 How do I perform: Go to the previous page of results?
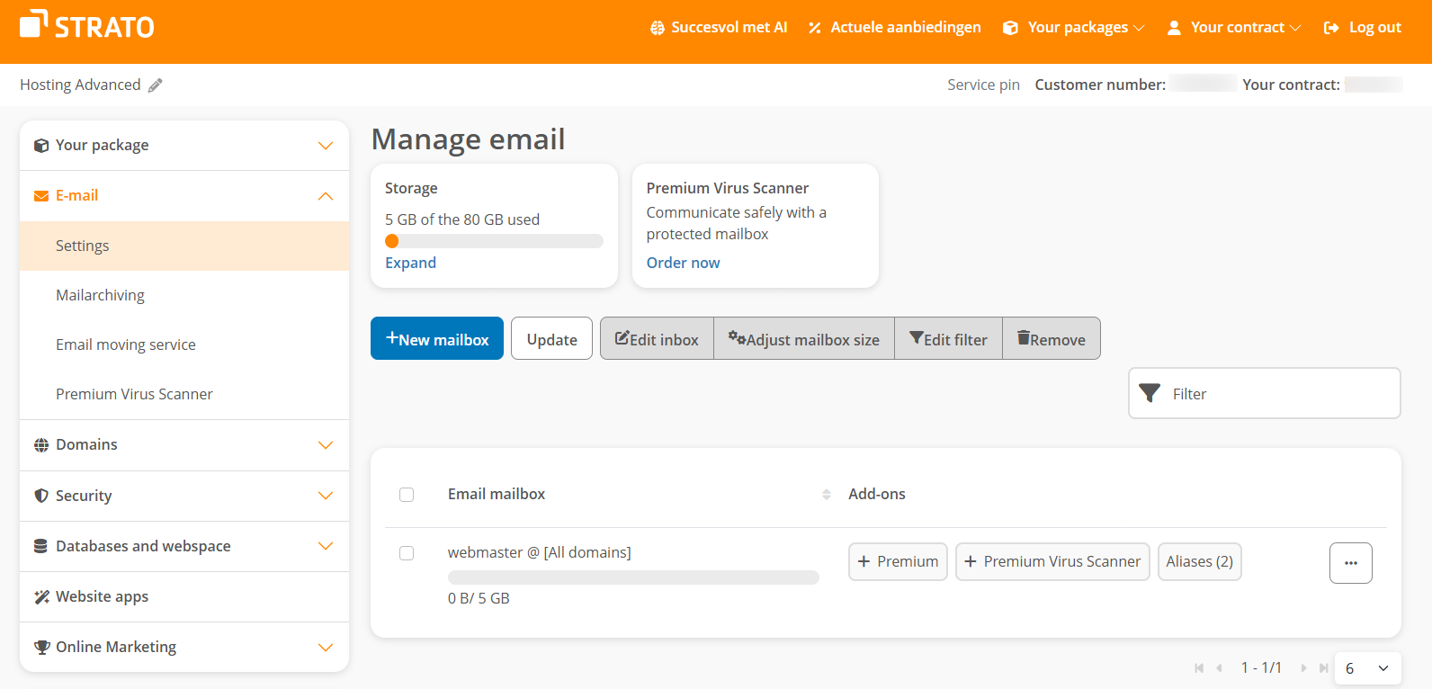click(x=1220, y=667)
